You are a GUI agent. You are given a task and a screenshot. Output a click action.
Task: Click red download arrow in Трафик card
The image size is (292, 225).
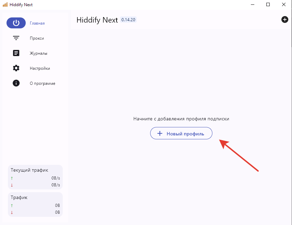12,212
